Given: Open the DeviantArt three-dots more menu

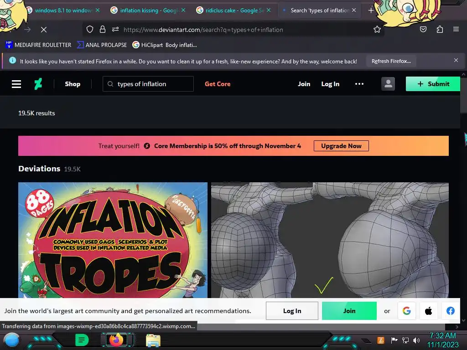Looking at the screenshot, I should coord(359,84).
